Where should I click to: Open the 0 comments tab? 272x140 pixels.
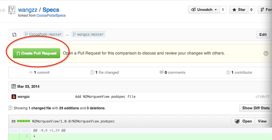(173, 73)
